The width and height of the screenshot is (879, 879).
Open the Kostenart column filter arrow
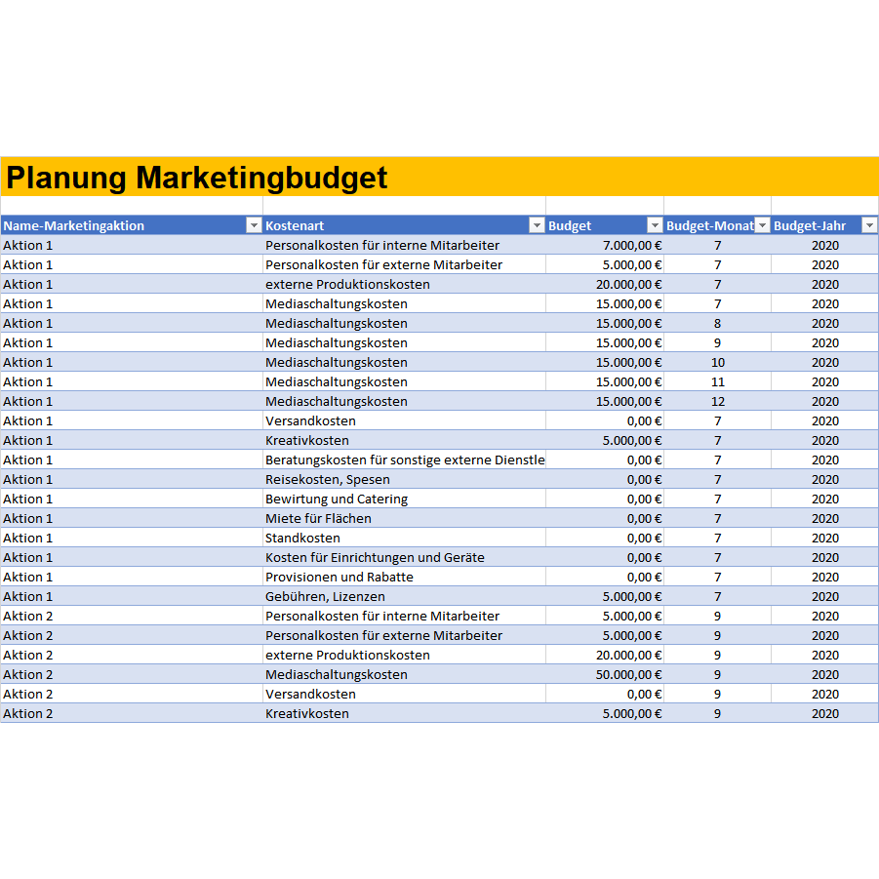pyautogui.click(x=536, y=225)
